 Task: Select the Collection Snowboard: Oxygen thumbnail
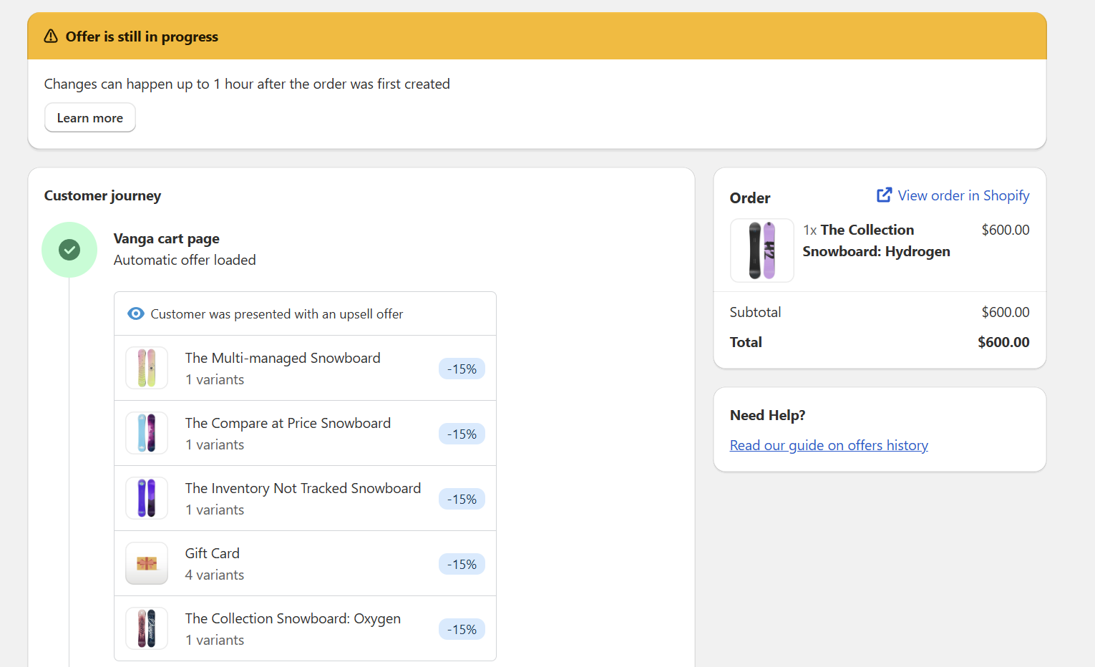[147, 628]
